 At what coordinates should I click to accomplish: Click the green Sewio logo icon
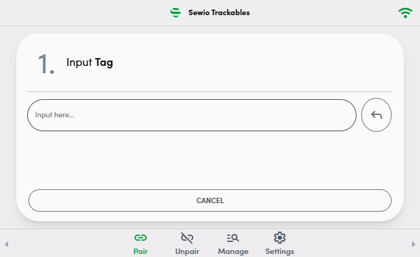tap(176, 13)
